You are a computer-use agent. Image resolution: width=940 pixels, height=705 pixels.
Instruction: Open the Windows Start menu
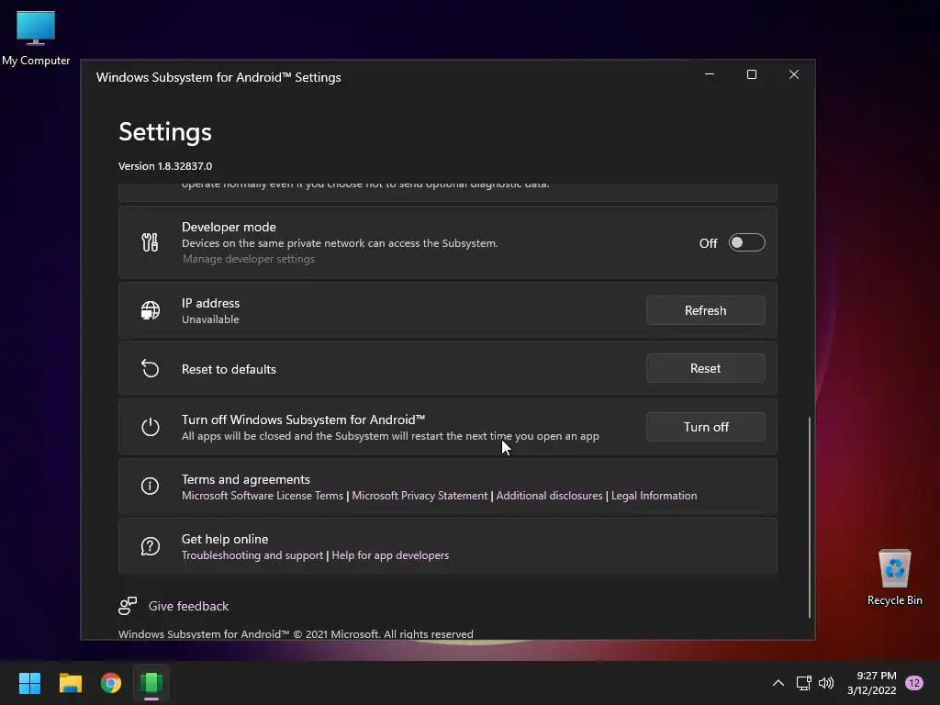pos(29,683)
